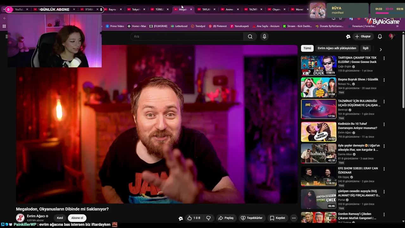
Task: Click the Paylaş share button
Action: click(226, 218)
